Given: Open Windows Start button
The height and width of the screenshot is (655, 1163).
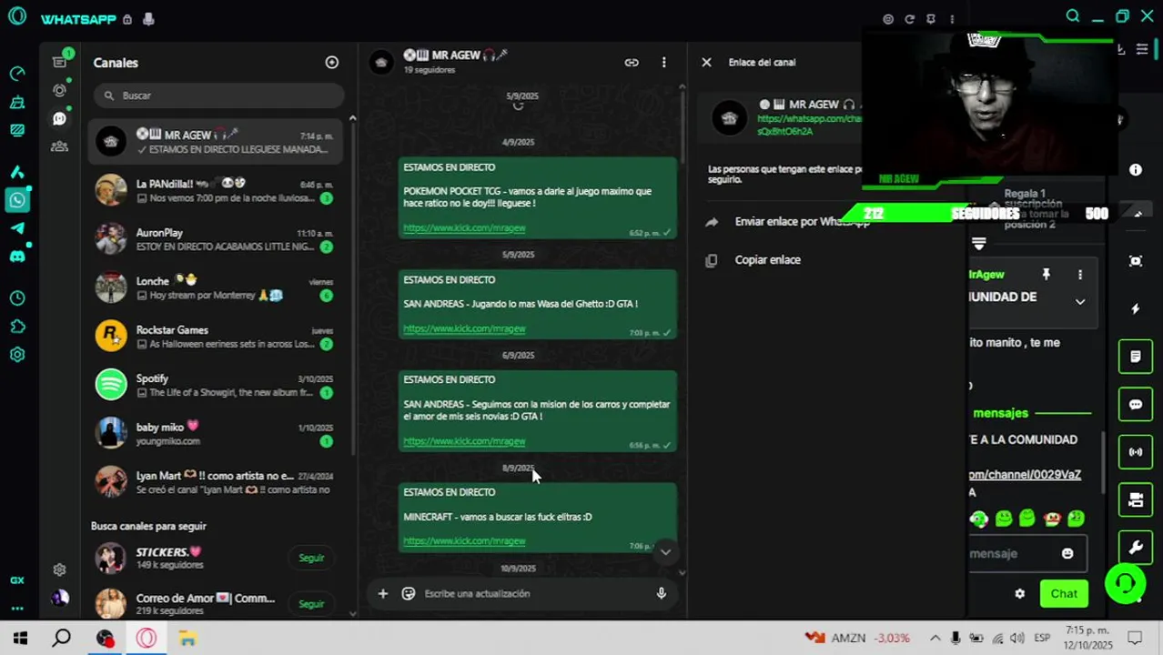Looking at the screenshot, I should tap(20, 639).
